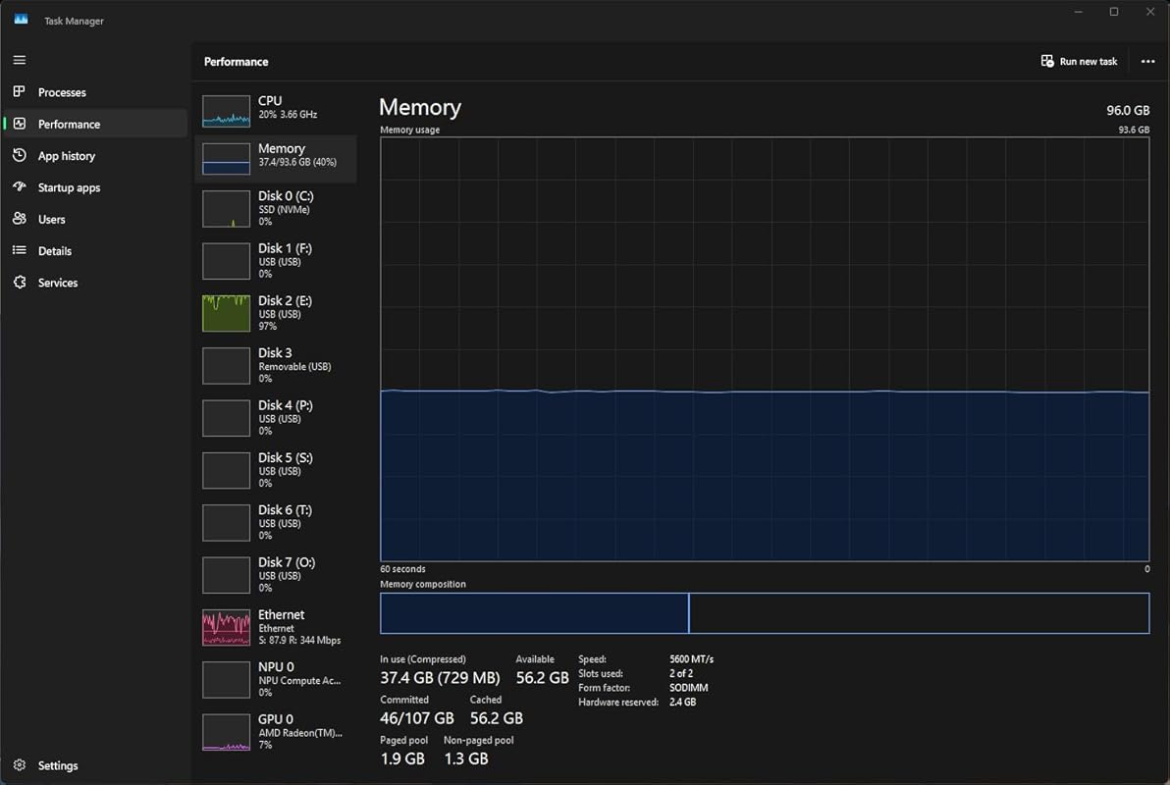Image resolution: width=1170 pixels, height=785 pixels.
Task: Click the Task Manager app icon
Action: [21, 21]
